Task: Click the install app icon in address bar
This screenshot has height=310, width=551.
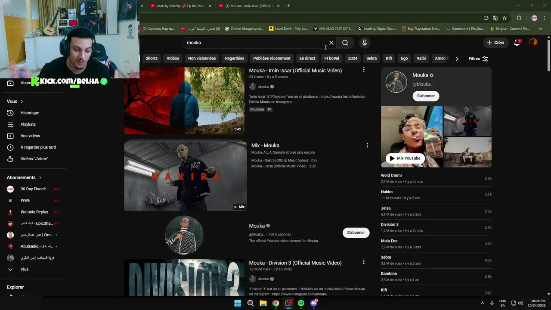Action: tap(486, 18)
